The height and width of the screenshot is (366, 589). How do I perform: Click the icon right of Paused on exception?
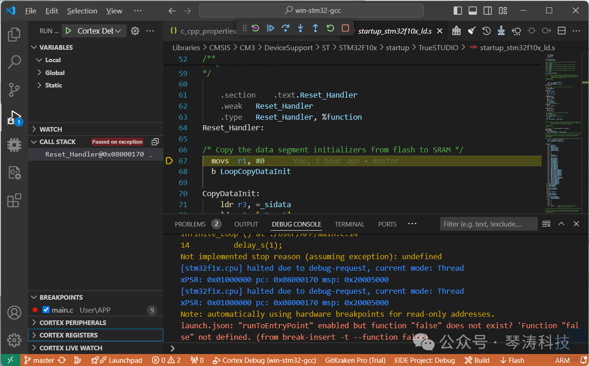tap(155, 142)
